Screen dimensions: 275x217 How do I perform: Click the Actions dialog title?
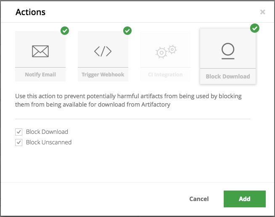[x=31, y=12]
